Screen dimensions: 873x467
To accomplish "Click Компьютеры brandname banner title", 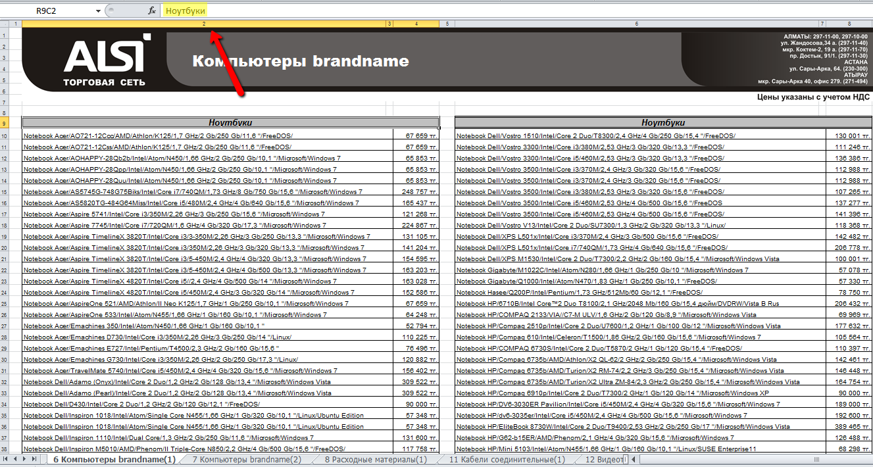I will pyautogui.click(x=300, y=61).
